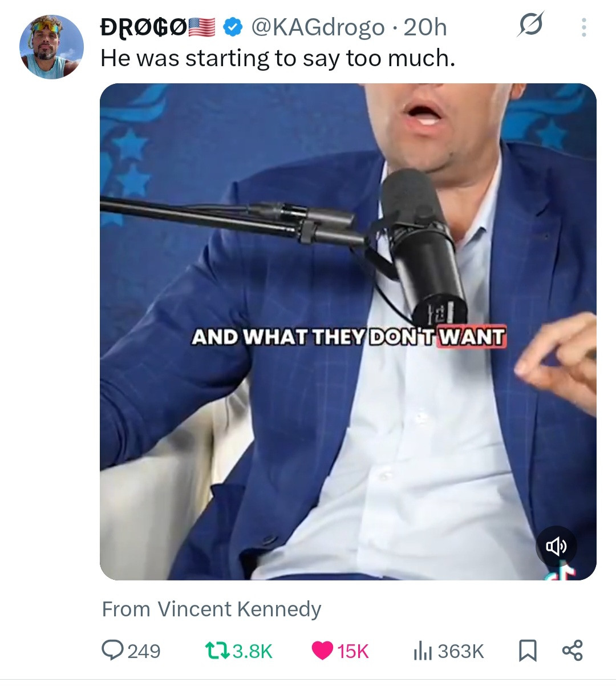The image size is (616, 686).
Task: Open the Grok explain-post icon
Action: [x=530, y=25]
